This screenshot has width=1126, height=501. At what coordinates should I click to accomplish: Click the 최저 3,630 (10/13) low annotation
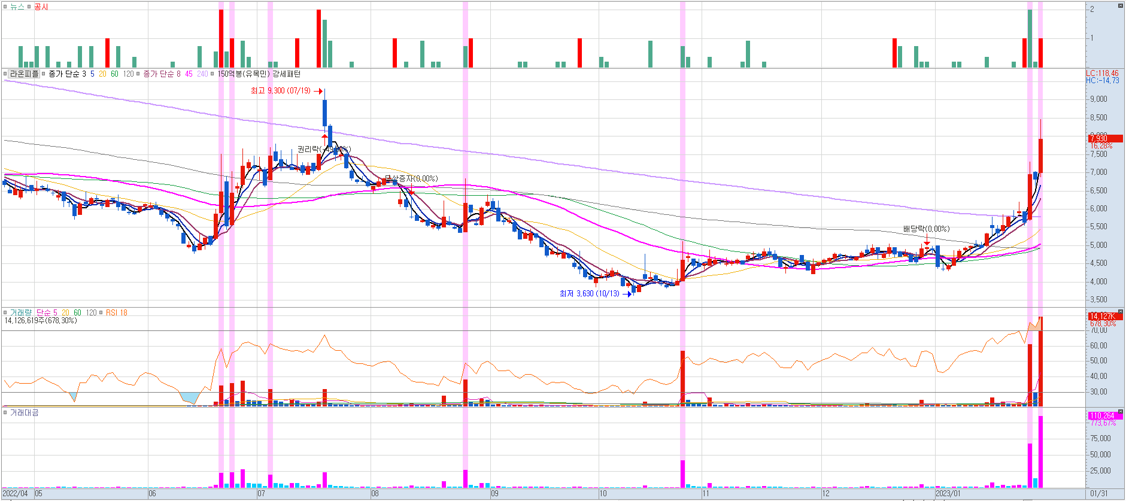tap(590, 293)
